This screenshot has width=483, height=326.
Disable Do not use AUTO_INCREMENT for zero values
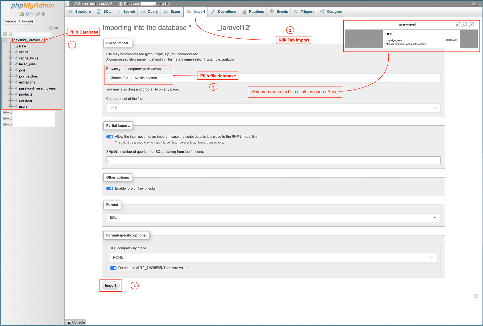[113, 268]
